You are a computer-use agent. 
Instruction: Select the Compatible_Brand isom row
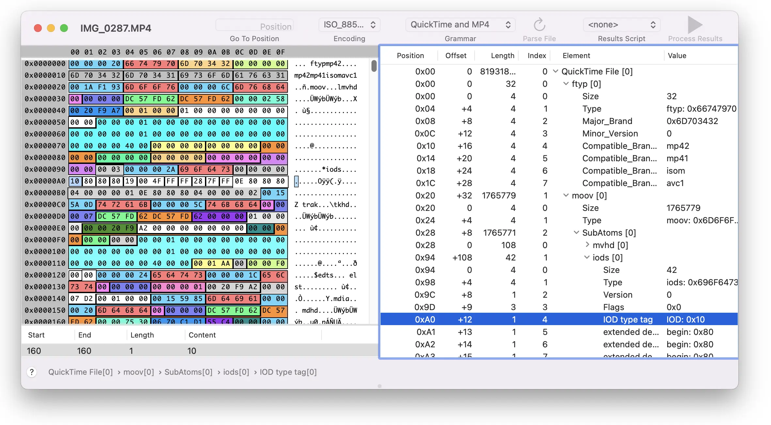point(559,171)
